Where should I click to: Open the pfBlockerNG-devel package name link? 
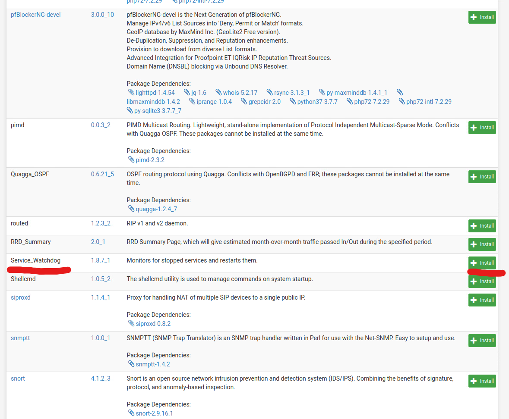[x=36, y=15]
